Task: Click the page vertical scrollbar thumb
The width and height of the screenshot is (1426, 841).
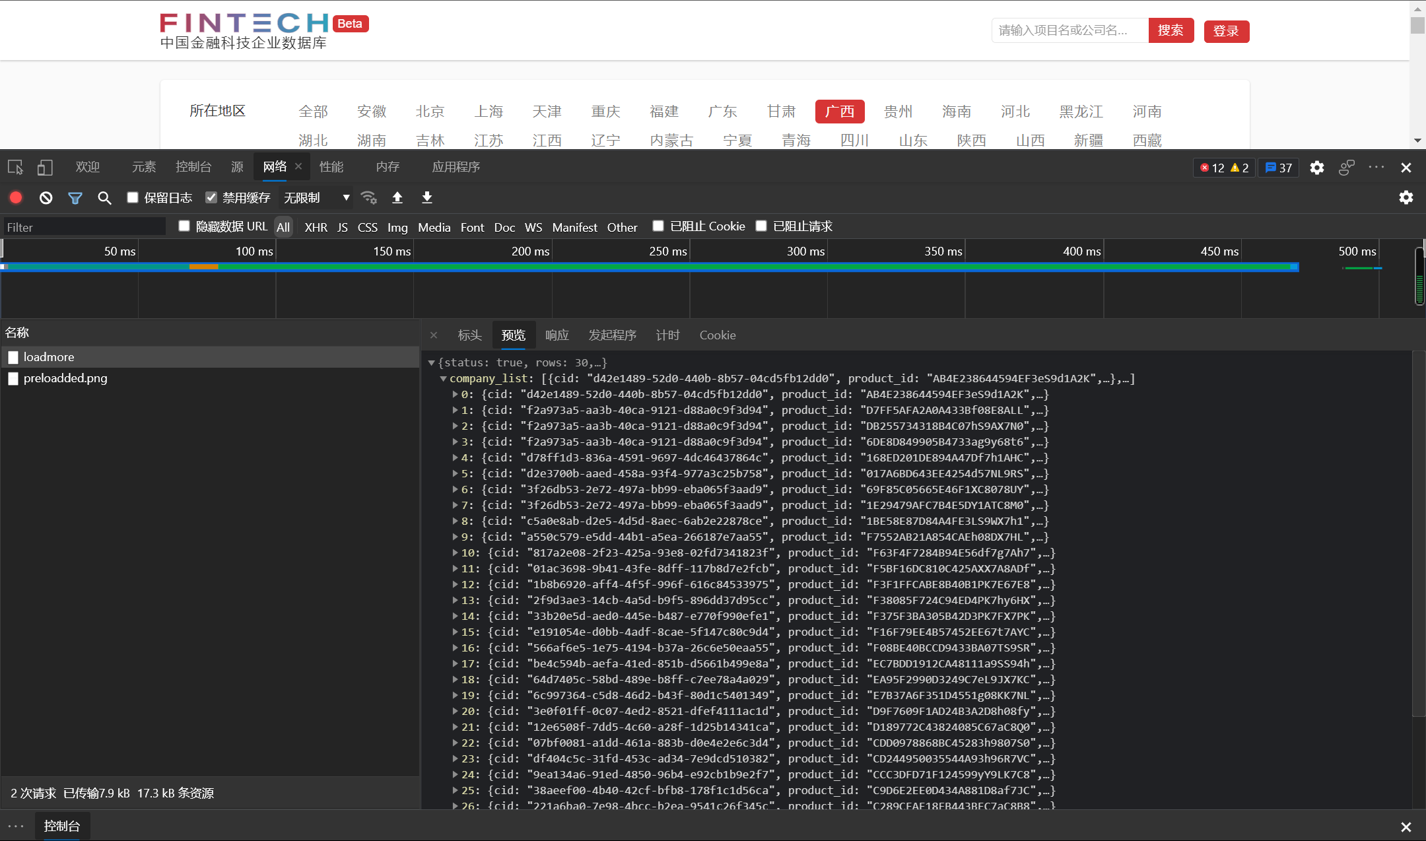Action: click(x=1417, y=25)
